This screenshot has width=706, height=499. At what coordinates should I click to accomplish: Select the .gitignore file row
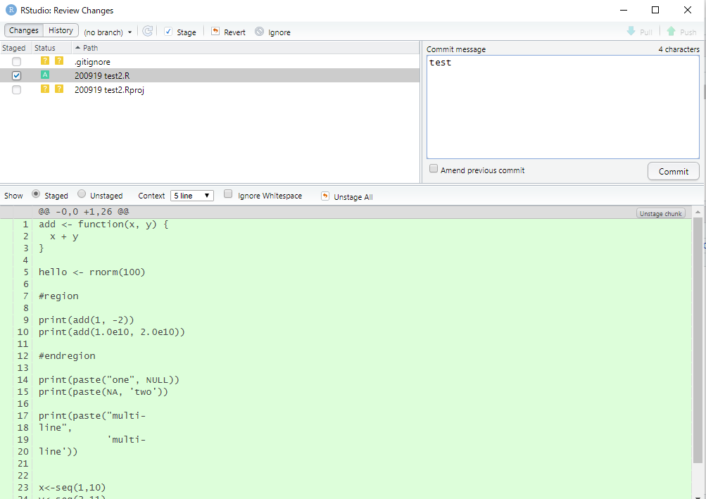coord(209,62)
